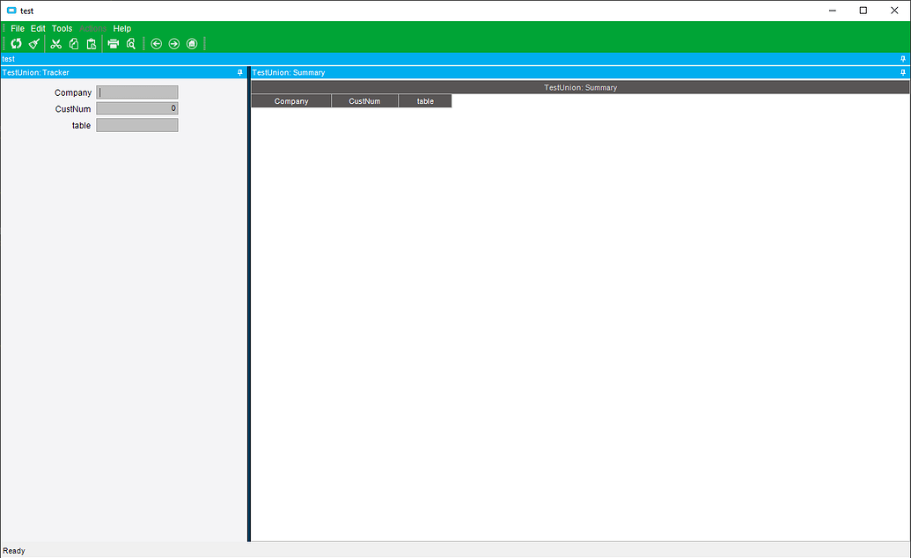Open the Help menu
The height and width of the screenshot is (558, 911).
click(121, 28)
